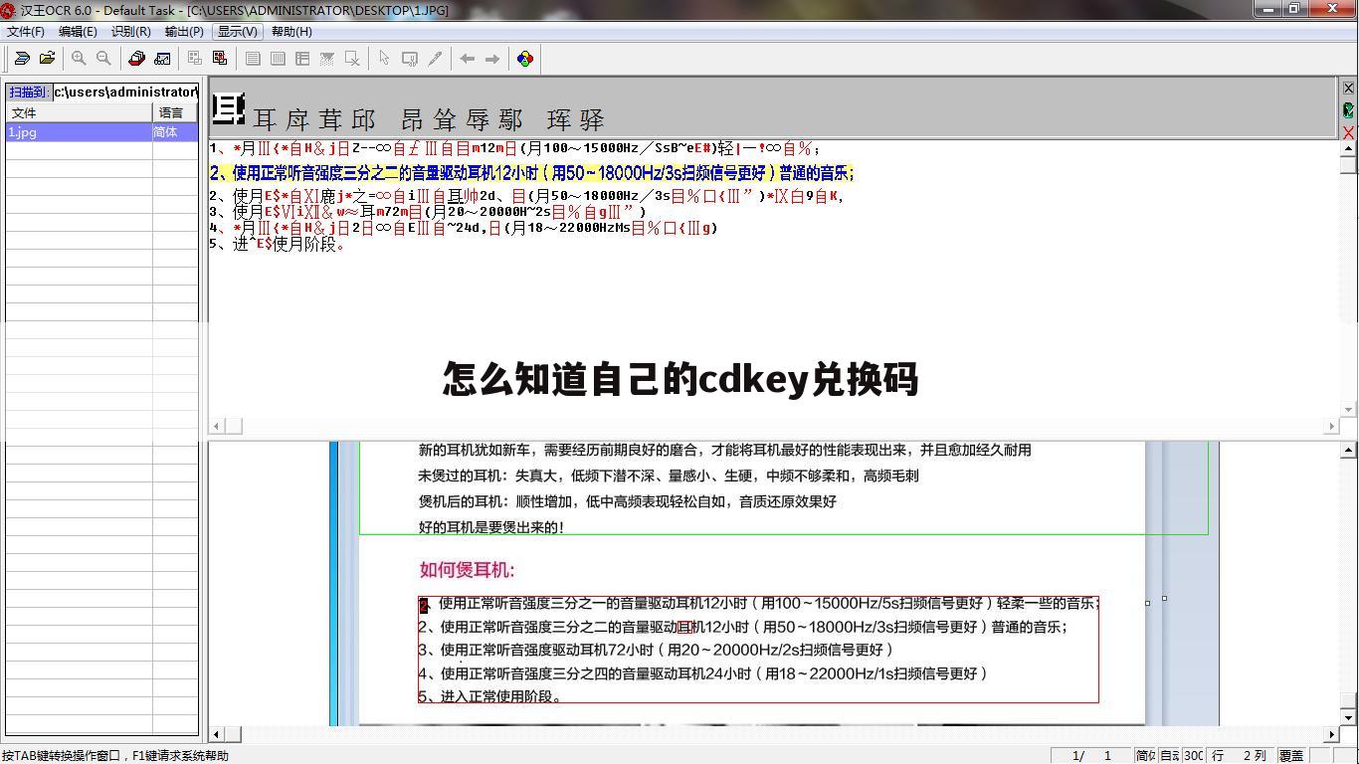Viewport: 1359px width, 764px height.
Task: Click the scan document toolbar icon
Action: [x=22, y=59]
